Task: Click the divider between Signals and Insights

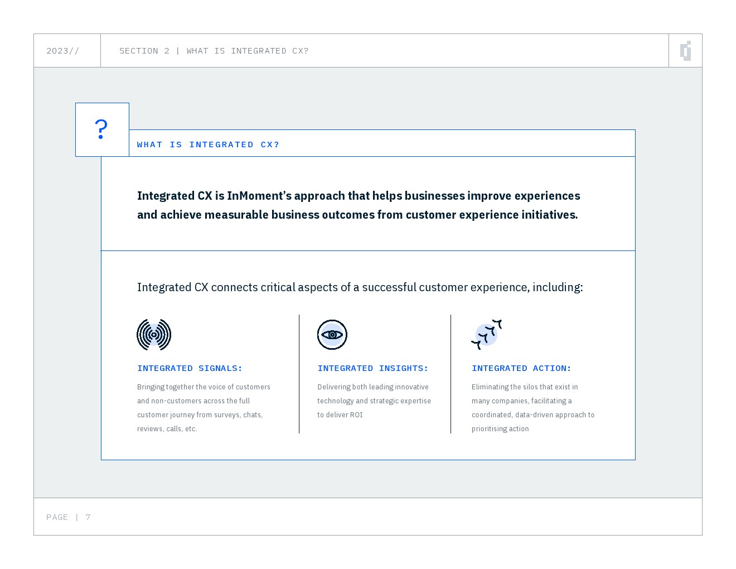Action: (x=299, y=374)
